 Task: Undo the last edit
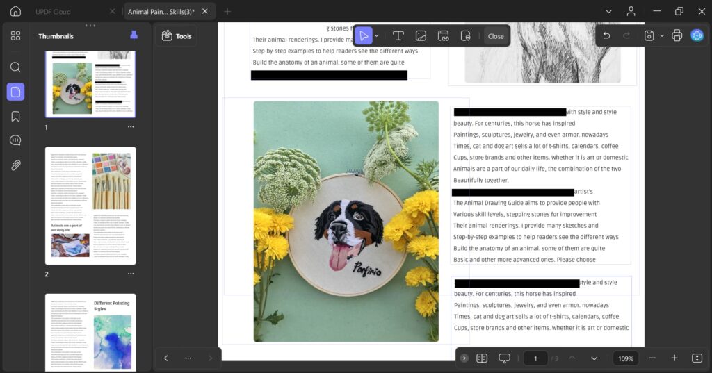point(606,35)
